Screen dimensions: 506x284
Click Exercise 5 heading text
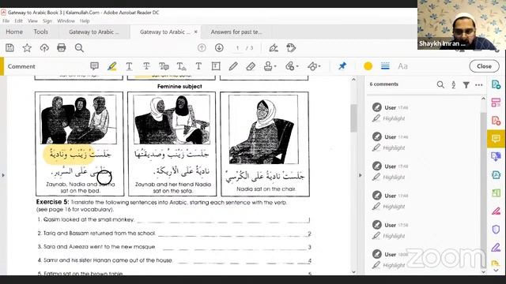53,202
